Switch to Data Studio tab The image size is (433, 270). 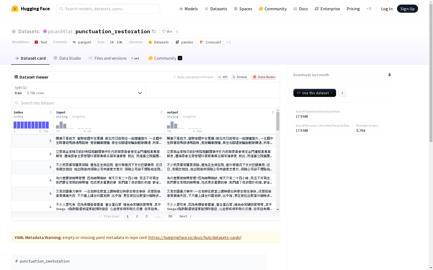tap(67, 58)
